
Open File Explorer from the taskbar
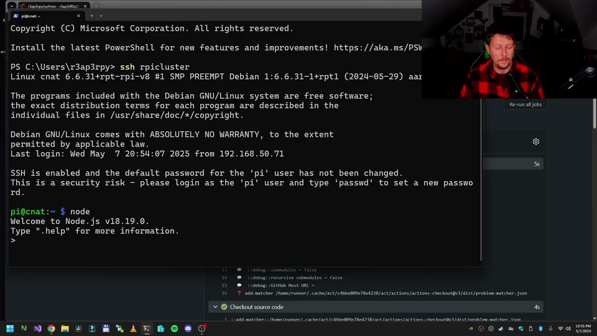pos(65,329)
